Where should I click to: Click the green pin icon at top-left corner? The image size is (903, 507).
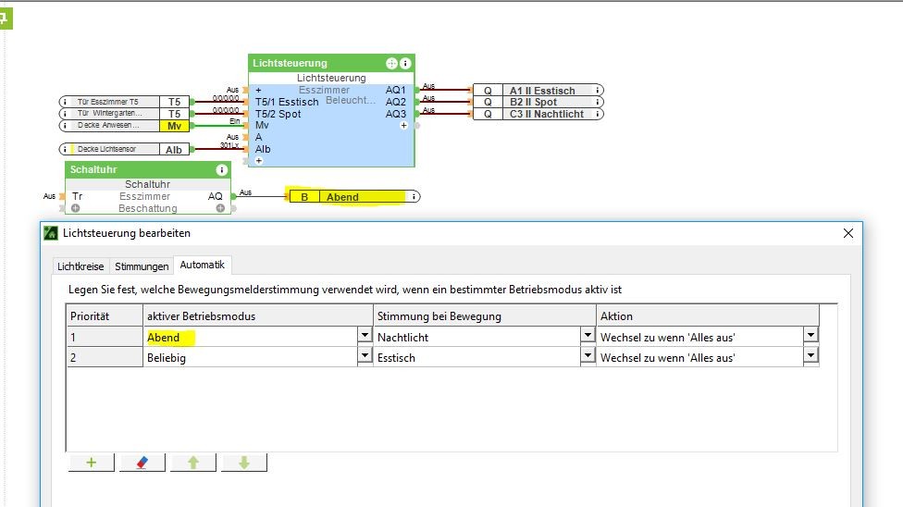6,19
